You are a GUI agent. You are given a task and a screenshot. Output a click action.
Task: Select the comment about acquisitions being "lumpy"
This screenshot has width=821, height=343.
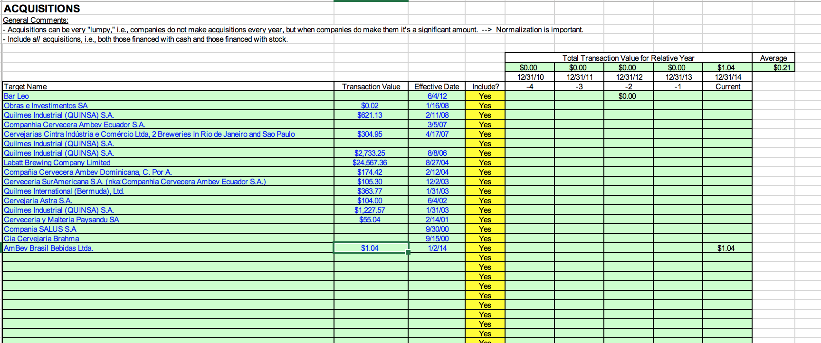pyautogui.click(x=293, y=29)
